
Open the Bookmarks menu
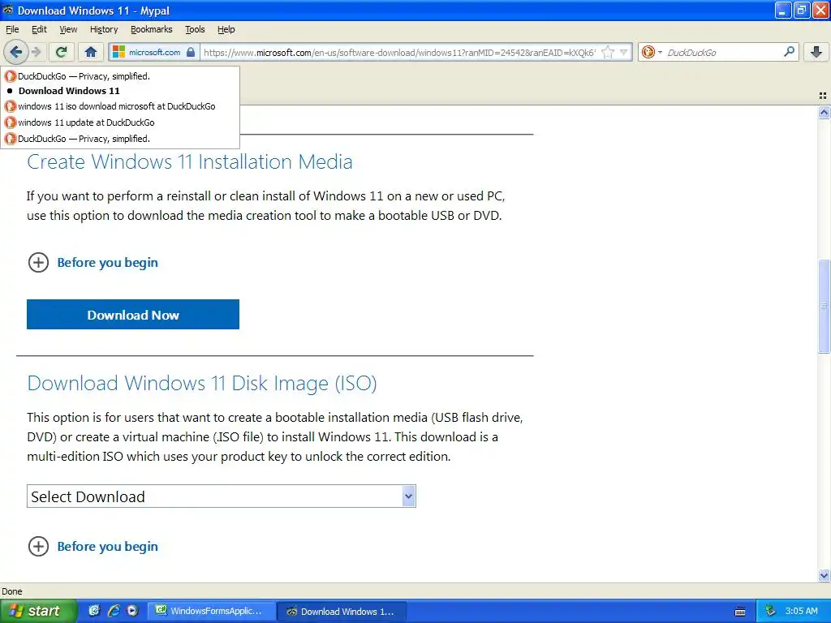(152, 29)
